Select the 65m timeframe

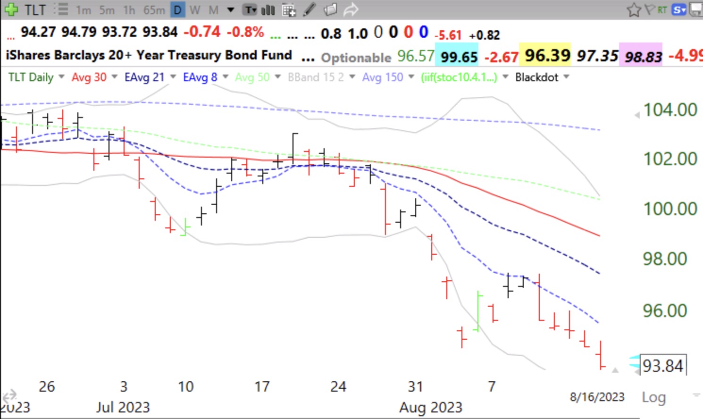click(x=154, y=10)
